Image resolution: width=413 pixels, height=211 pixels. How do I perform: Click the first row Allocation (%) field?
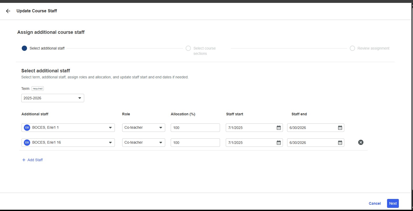195,128
